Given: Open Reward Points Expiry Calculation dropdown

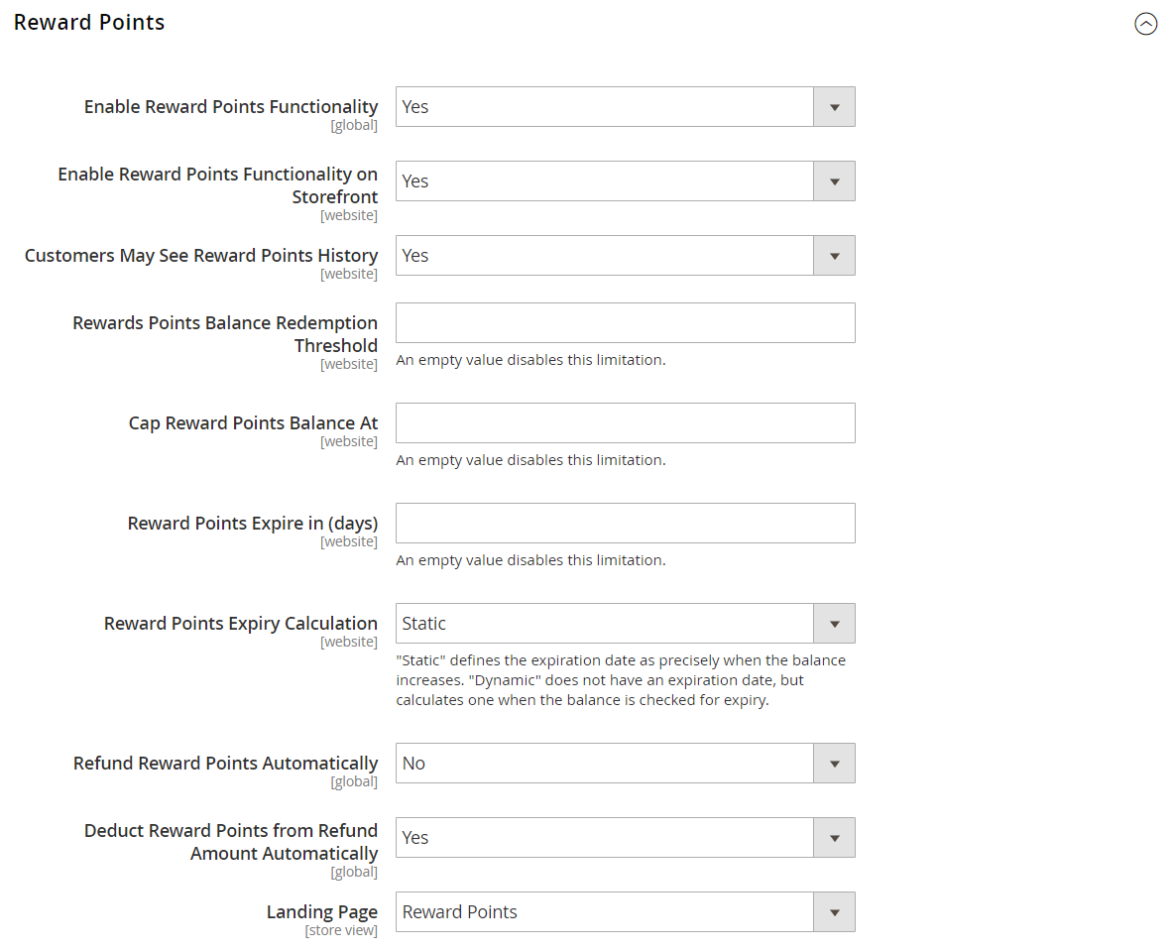Looking at the screenshot, I should point(626,624).
